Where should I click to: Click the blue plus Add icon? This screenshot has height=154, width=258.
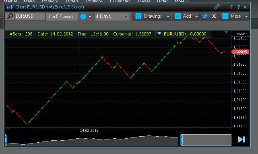(x=178, y=16)
